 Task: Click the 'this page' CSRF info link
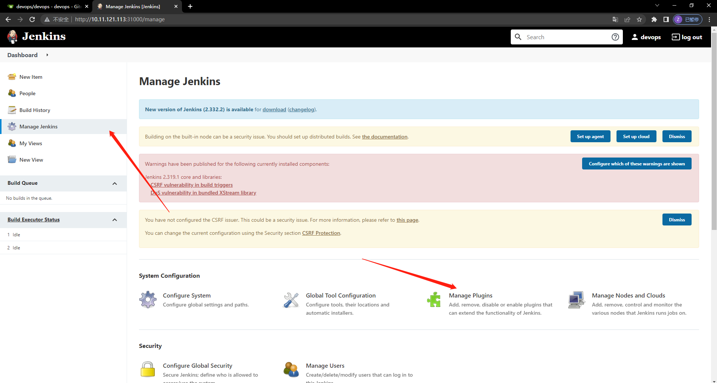coord(407,220)
